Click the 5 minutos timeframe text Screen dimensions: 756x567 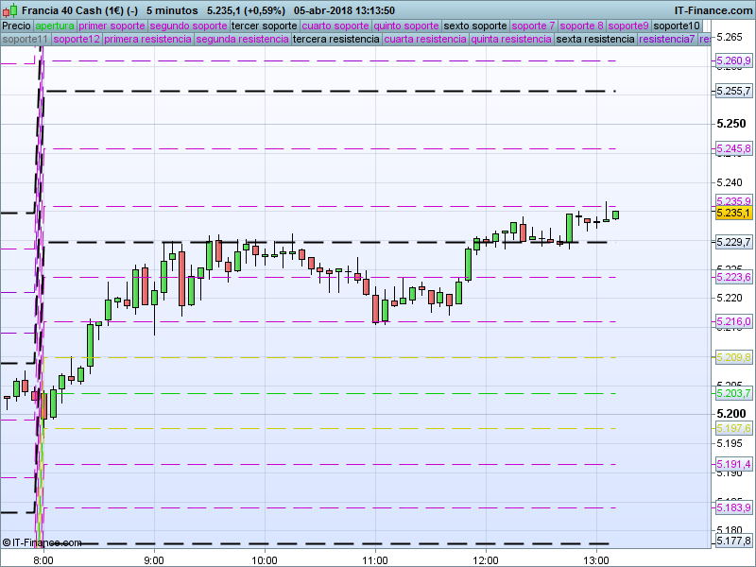tap(172, 10)
